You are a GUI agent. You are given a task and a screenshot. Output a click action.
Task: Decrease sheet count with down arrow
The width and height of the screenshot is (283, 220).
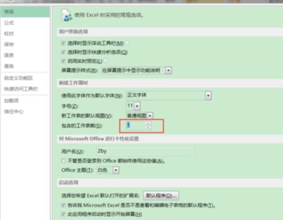(148, 128)
